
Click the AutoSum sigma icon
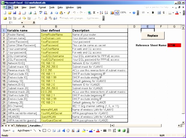pos(94,12)
